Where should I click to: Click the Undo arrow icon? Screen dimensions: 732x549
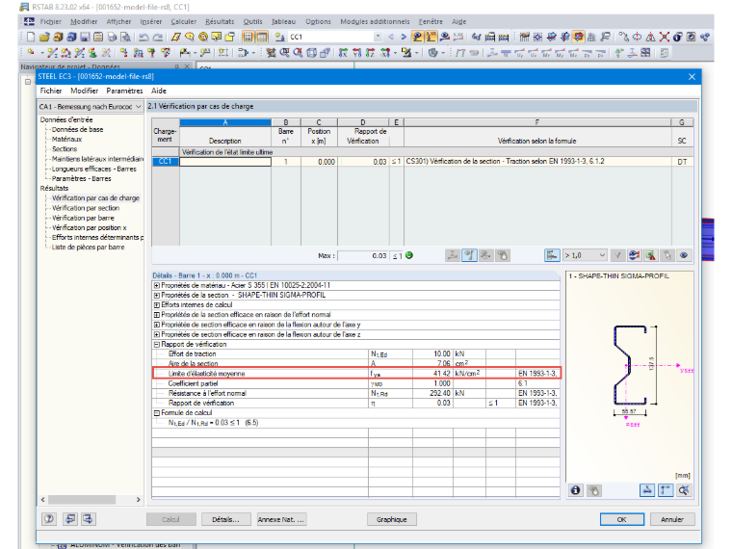pyautogui.click(x=144, y=37)
